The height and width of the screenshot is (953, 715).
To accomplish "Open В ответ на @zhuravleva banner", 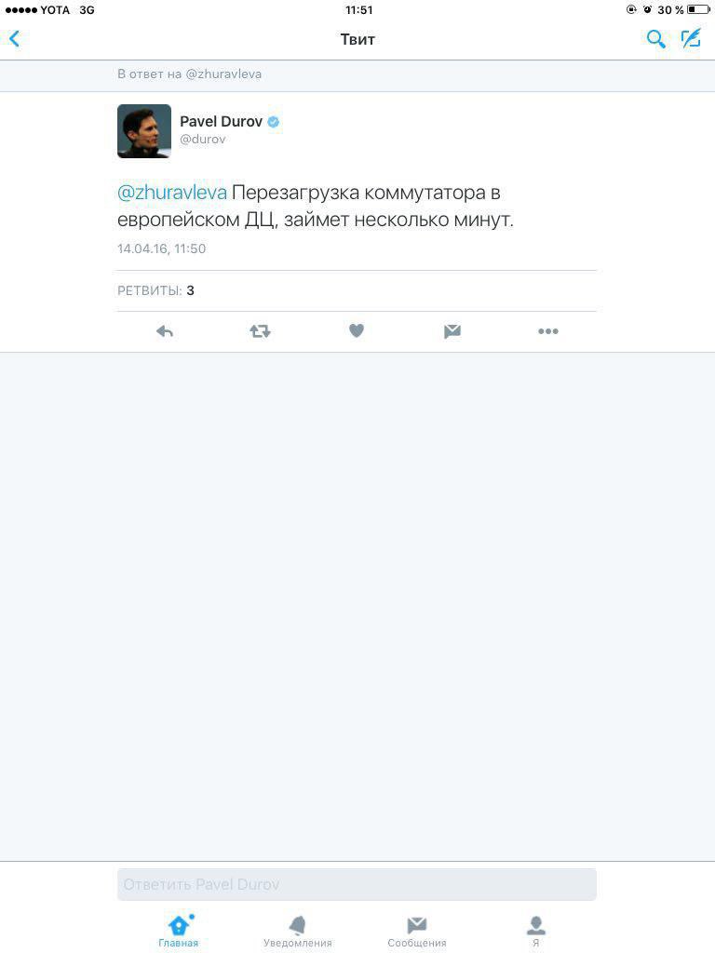I will coord(357,74).
